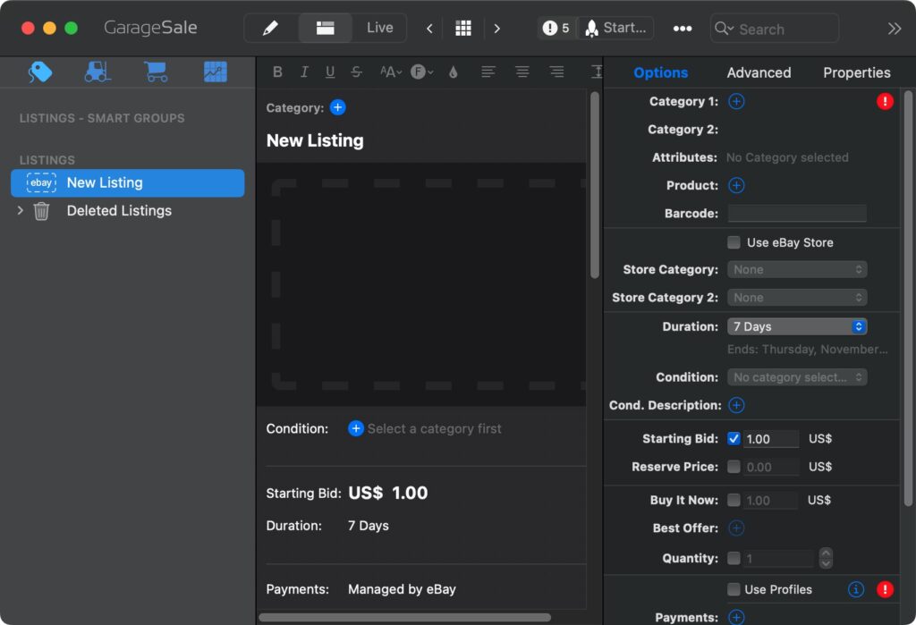Viewport: 916px width, 625px height.
Task: Open the text color droplet picker
Action: click(454, 72)
